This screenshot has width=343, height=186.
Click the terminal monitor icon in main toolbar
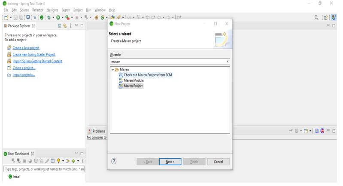pyautogui.click(x=28, y=17)
